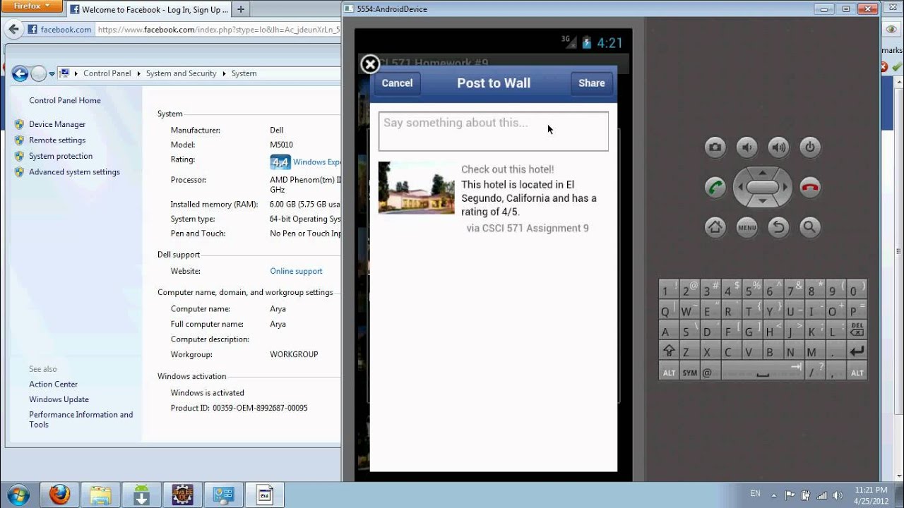Click the emulator volume down button
The image size is (904, 508).
(x=747, y=147)
